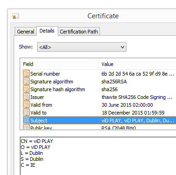Click S = Dublin in details box
This screenshot has height=175, width=176.
(x=32, y=159)
